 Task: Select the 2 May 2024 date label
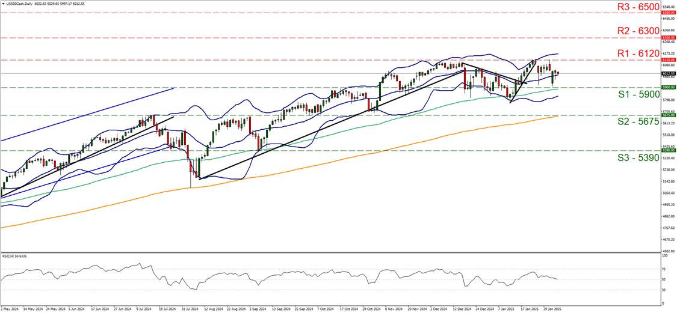[10, 309]
